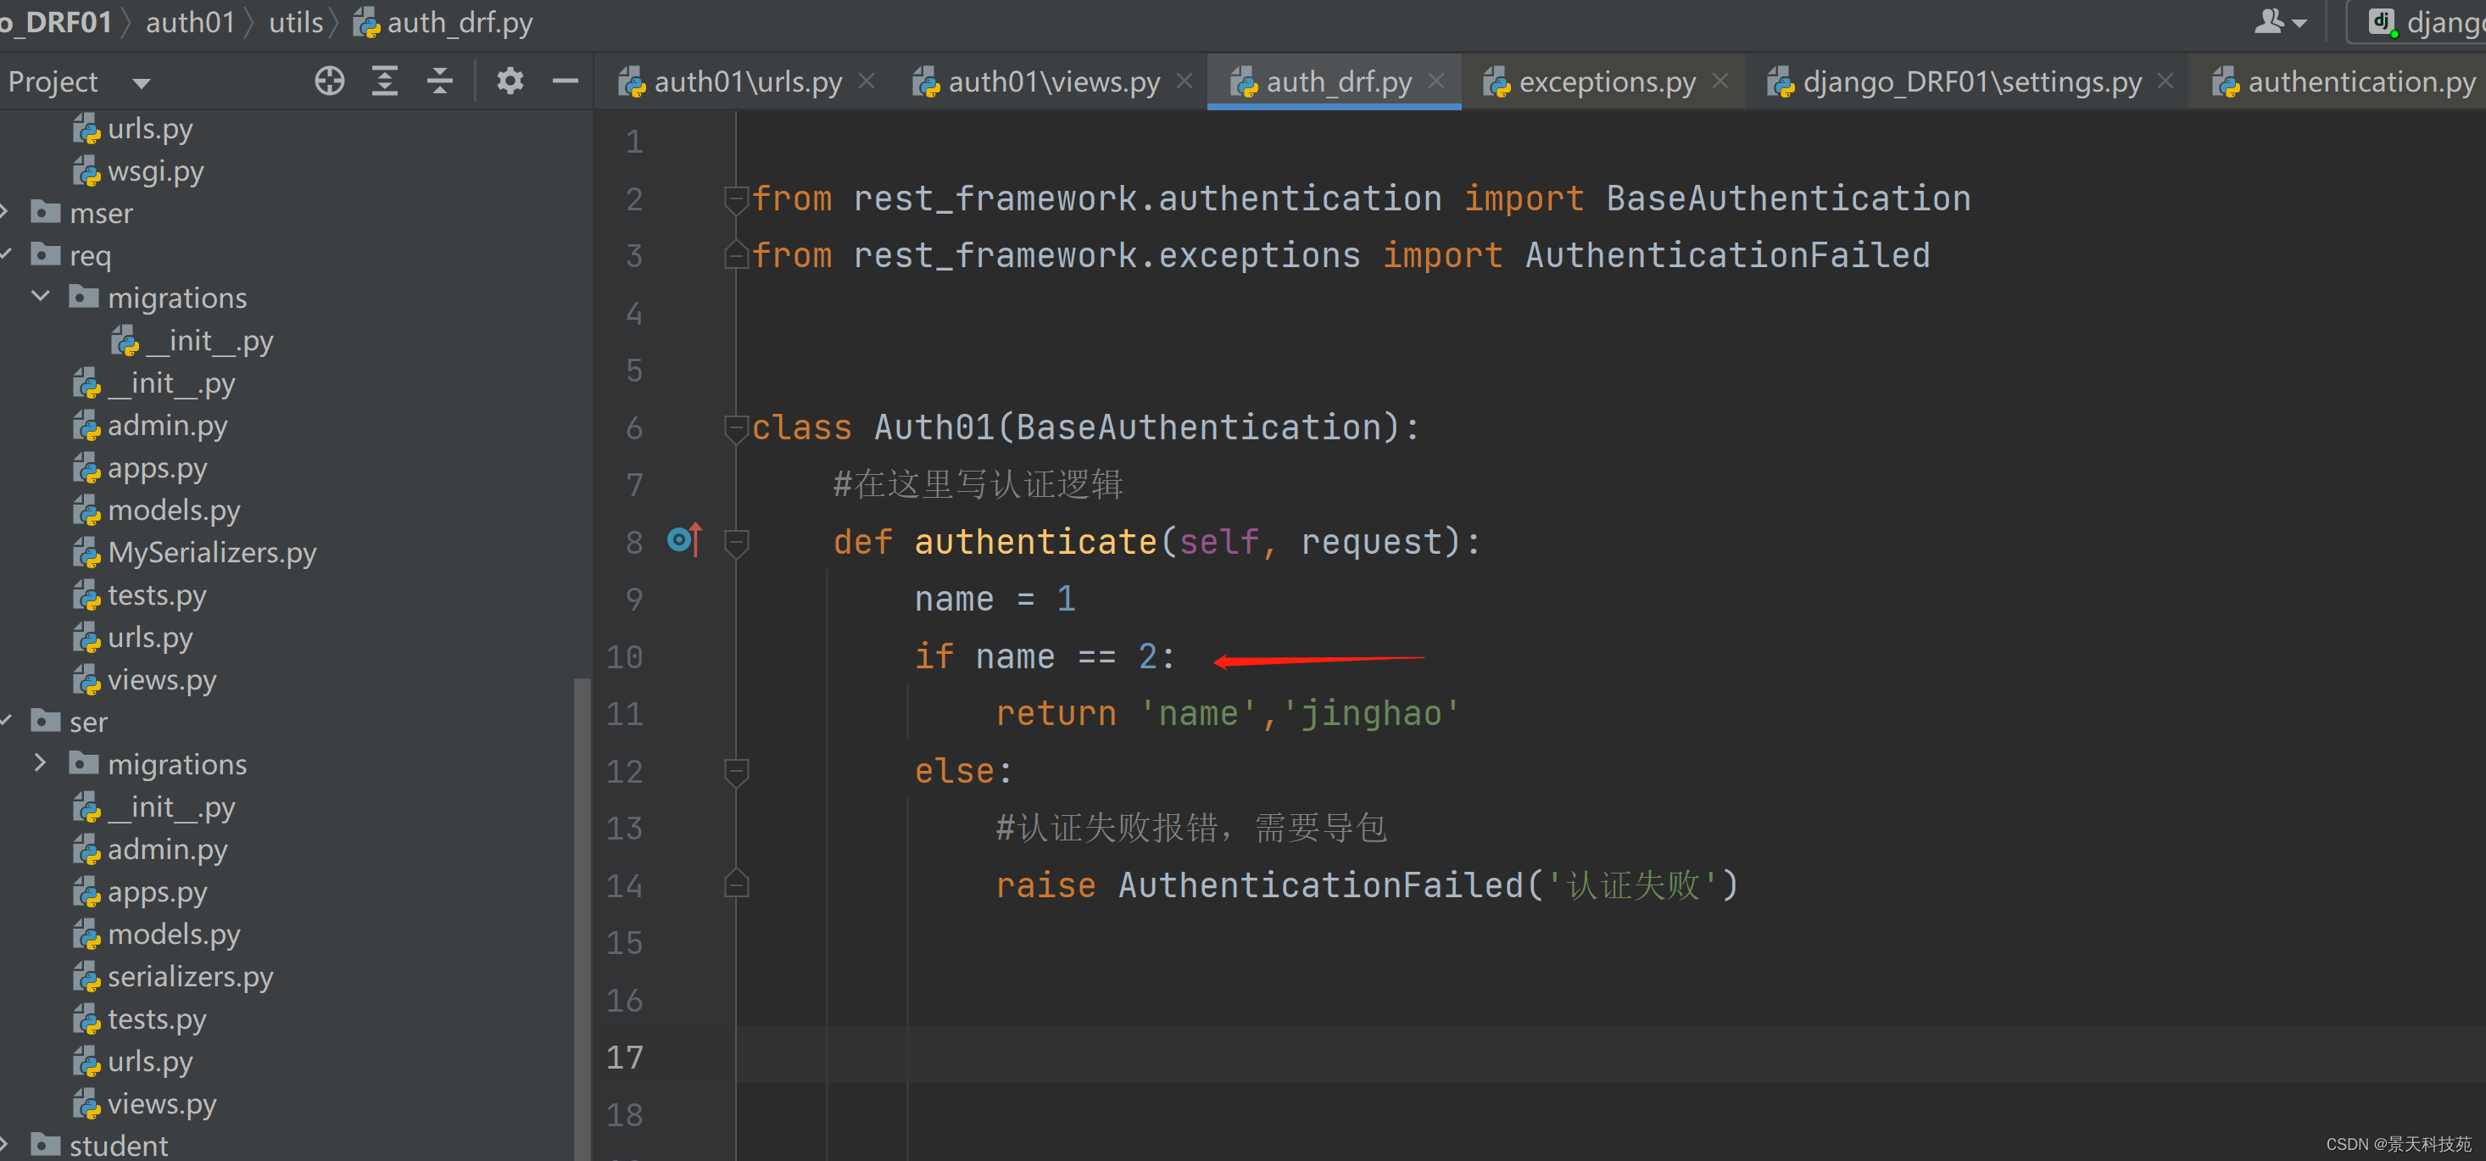Open apps.py under req folder
The image size is (2486, 1161).
point(156,468)
